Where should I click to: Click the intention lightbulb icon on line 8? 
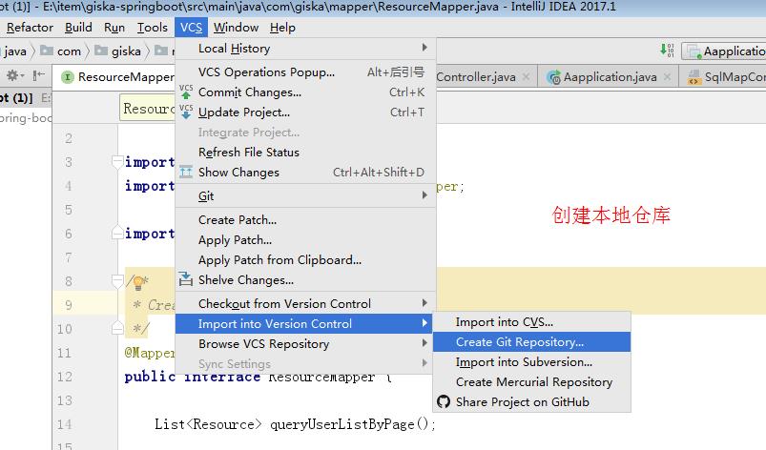click(138, 281)
